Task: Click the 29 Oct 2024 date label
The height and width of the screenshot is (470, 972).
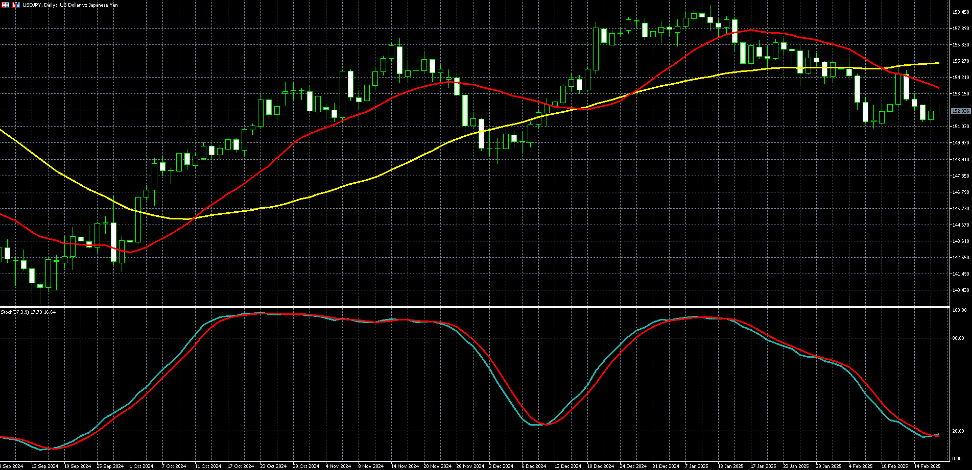Action: point(306,466)
